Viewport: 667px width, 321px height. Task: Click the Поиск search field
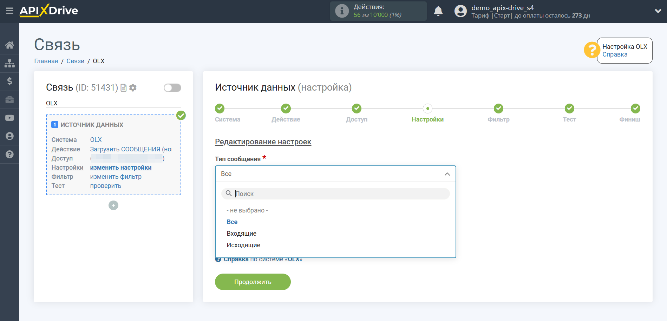(x=335, y=194)
